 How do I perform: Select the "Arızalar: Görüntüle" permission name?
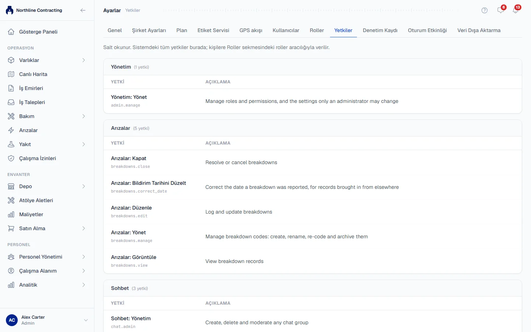pos(133,257)
